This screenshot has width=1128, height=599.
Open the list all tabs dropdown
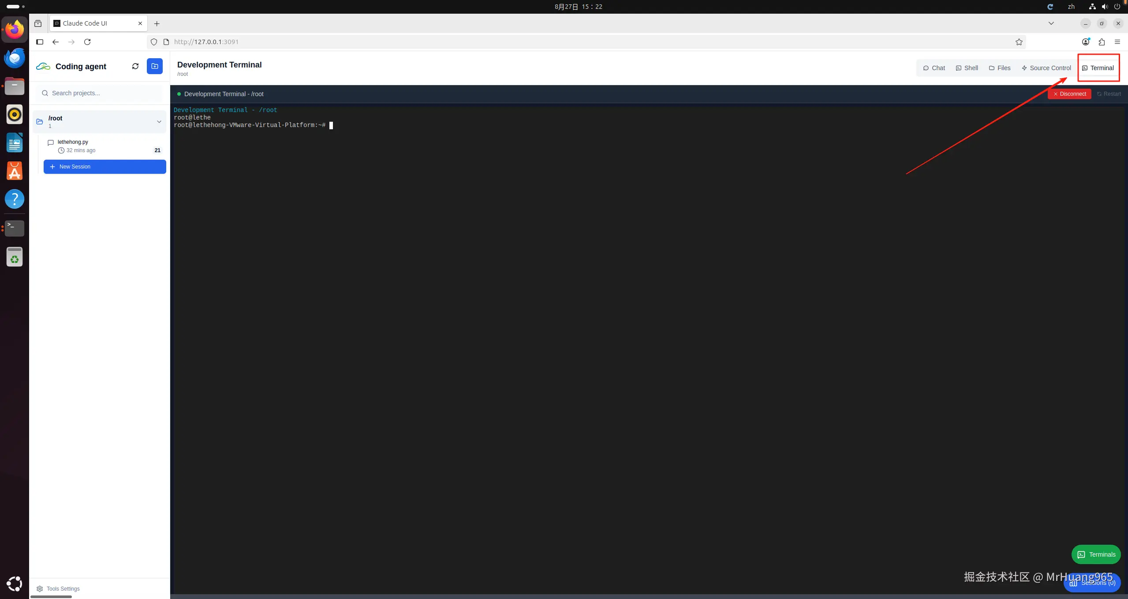point(1051,23)
